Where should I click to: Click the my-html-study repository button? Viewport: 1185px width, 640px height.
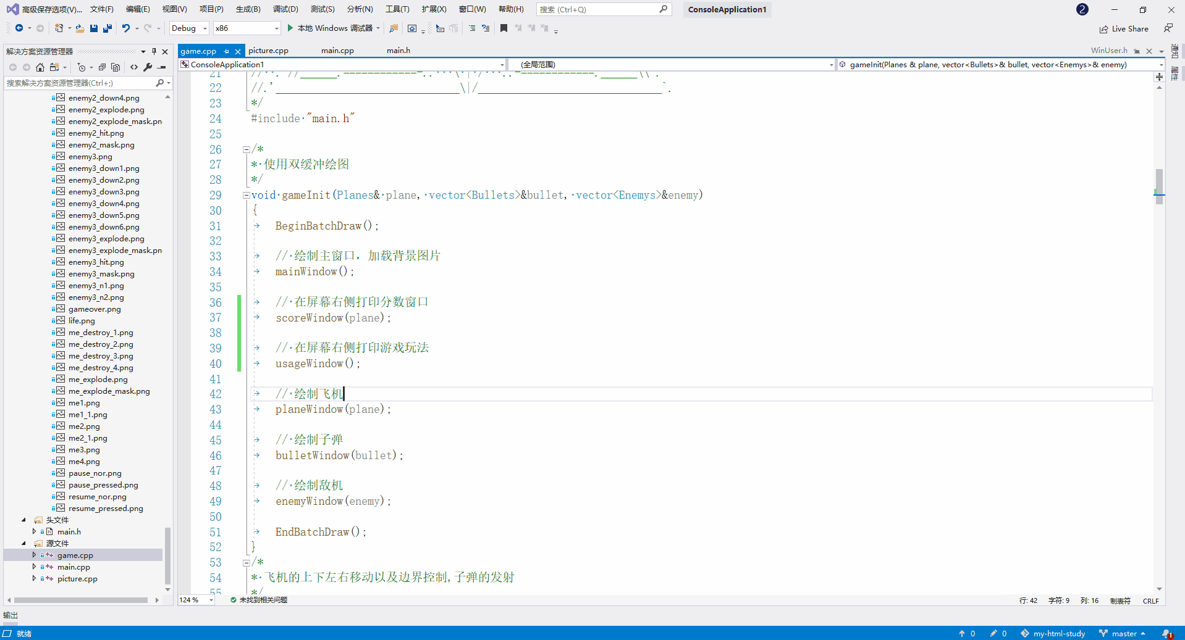(1053, 634)
